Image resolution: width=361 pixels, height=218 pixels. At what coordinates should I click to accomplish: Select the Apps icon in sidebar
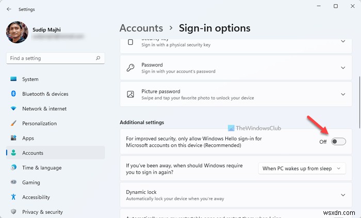click(13, 138)
